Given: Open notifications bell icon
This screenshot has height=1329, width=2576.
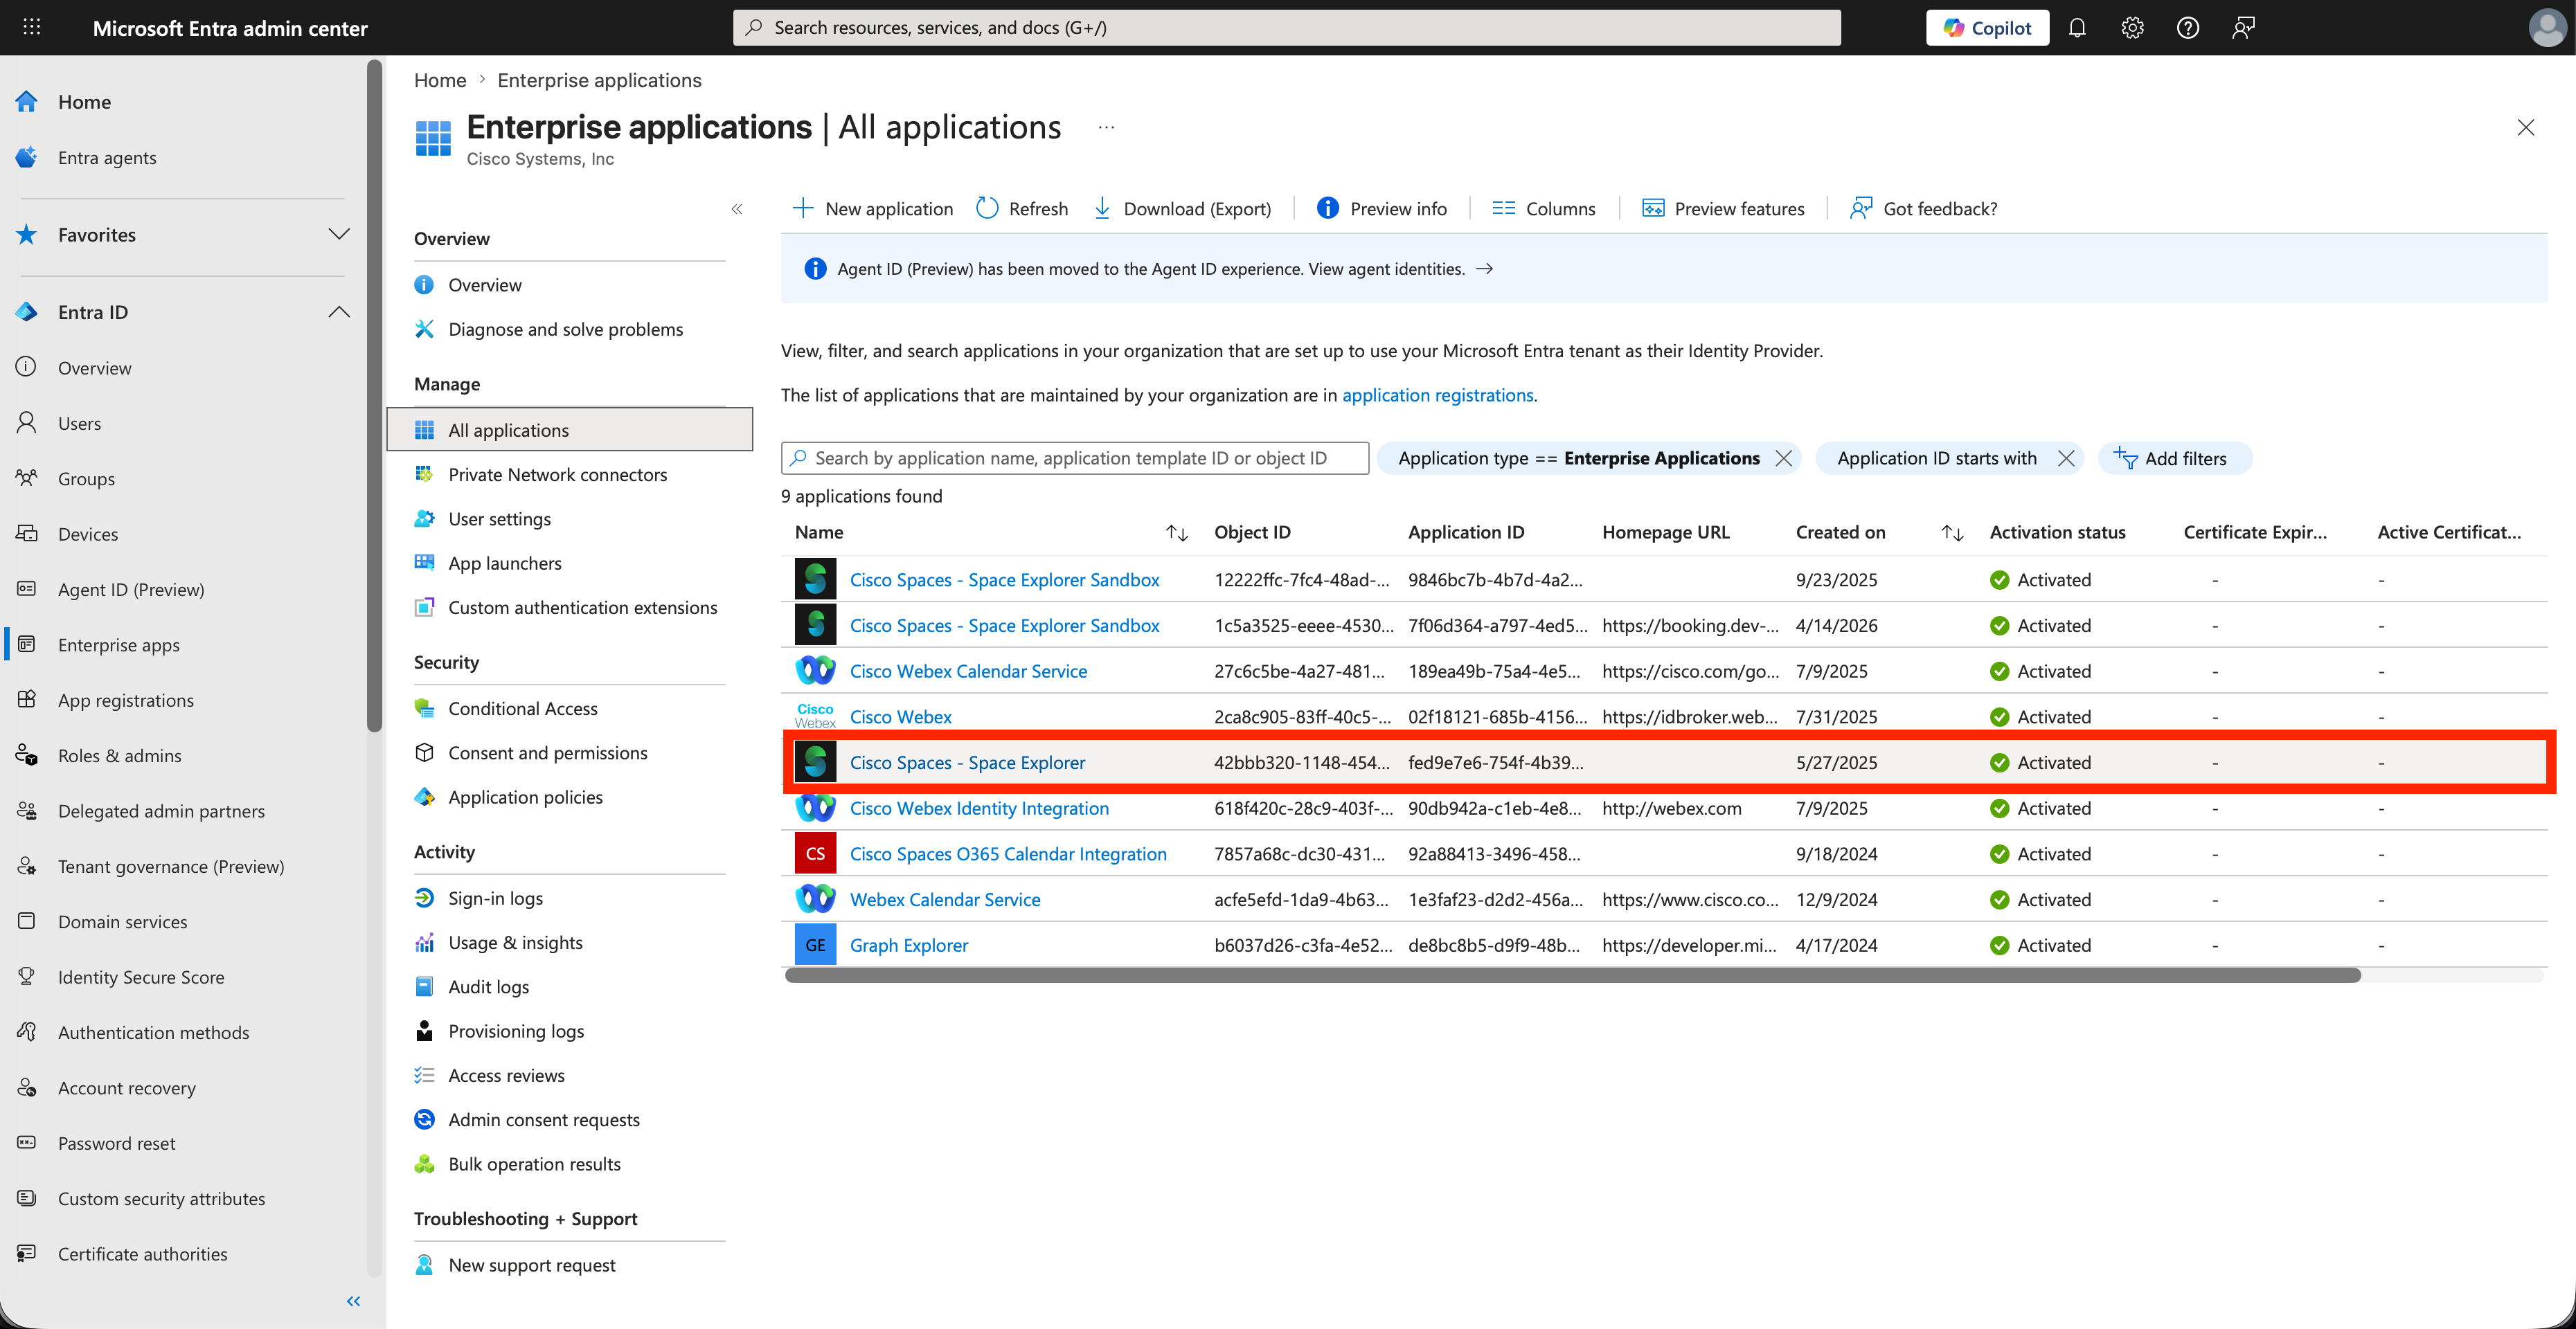Looking at the screenshot, I should (x=2077, y=27).
